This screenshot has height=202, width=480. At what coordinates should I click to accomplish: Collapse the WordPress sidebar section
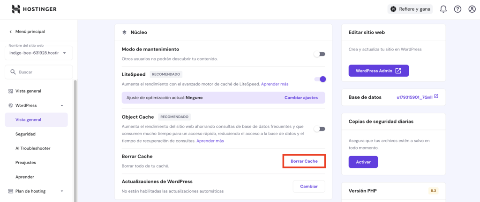(62, 105)
